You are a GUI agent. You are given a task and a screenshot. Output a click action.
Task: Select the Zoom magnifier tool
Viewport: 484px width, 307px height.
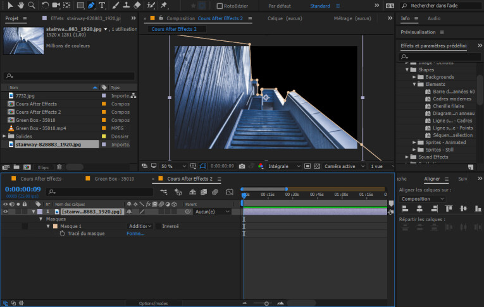point(32,5)
